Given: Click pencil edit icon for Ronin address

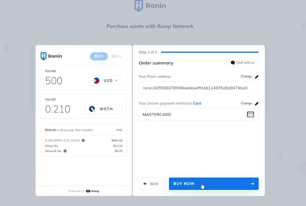Looking at the screenshot, I should [x=257, y=77].
